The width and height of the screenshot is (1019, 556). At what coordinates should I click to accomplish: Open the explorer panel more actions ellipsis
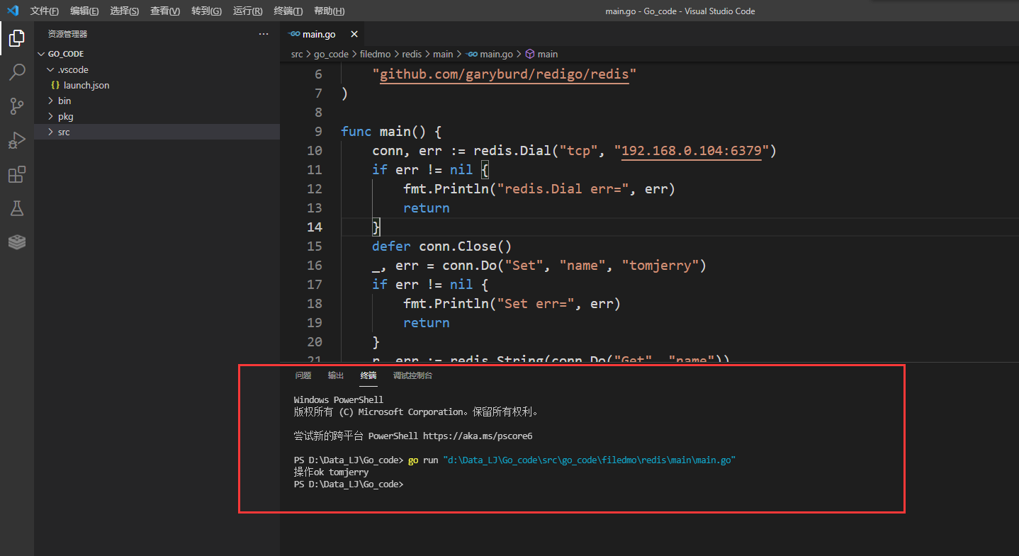(x=264, y=34)
